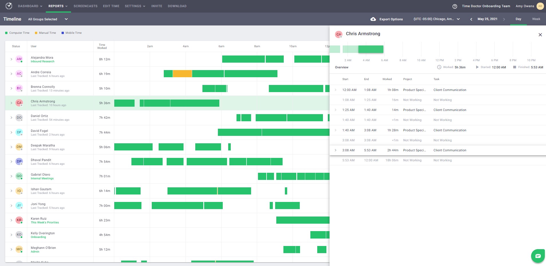Screen dimensions: 546x266
Task: Sort by the Time Worked column header
Action: point(102,46)
